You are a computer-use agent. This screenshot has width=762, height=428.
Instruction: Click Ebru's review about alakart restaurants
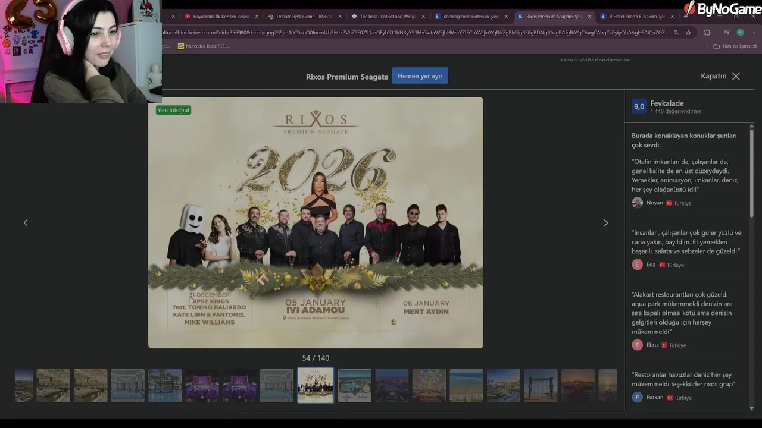[682, 313]
